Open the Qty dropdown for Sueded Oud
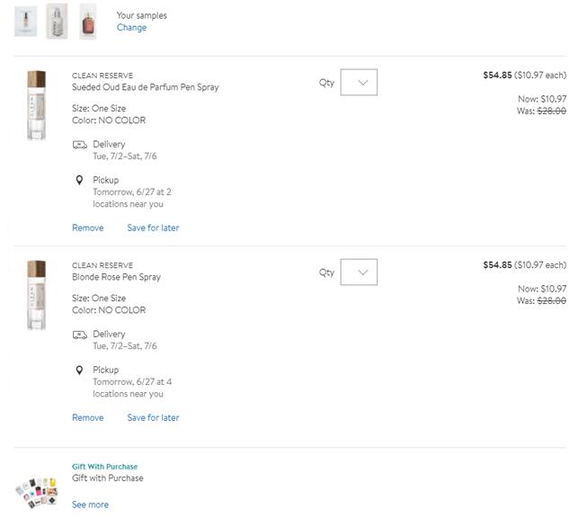Viewport: 569px width, 527px height. click(x=359, y=83)
